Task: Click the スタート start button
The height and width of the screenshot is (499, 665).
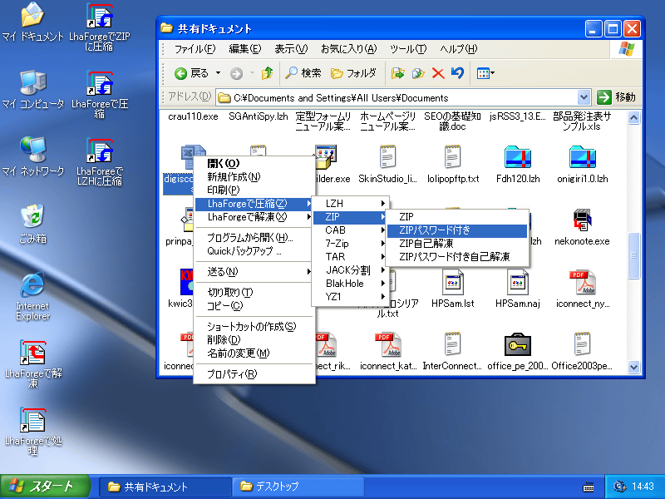Action: click(x=45, y=487)
